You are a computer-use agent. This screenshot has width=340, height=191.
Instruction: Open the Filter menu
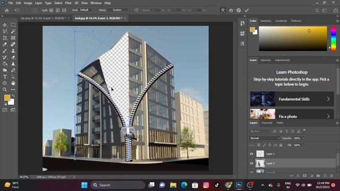68,3
